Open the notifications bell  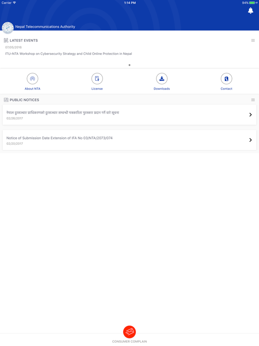coord(250,10)
